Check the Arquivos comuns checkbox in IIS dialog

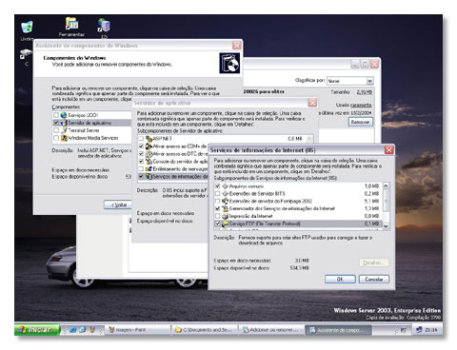(218, 186)
